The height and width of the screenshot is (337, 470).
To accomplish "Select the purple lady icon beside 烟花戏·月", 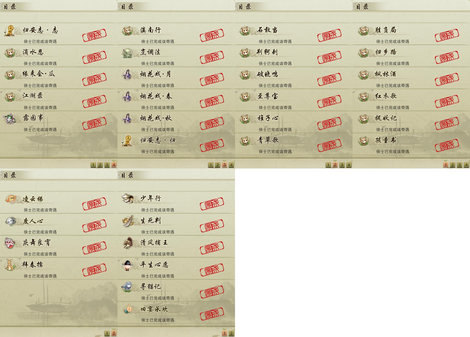I will (x=128, y=74).
